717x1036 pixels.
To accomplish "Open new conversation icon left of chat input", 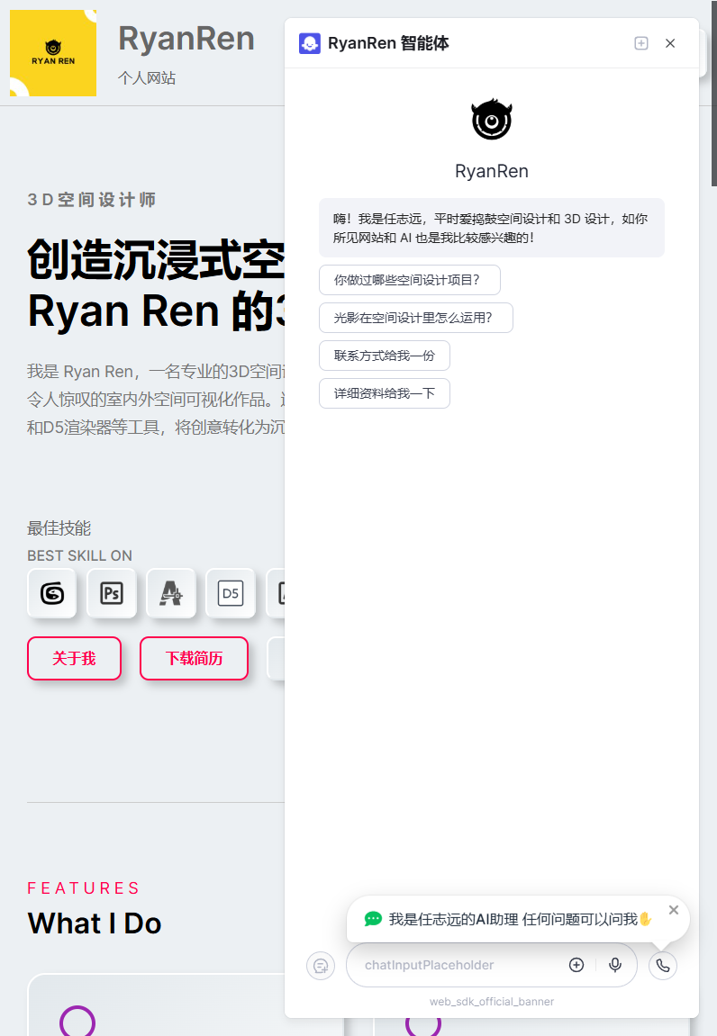I will [x=320, y=966].
